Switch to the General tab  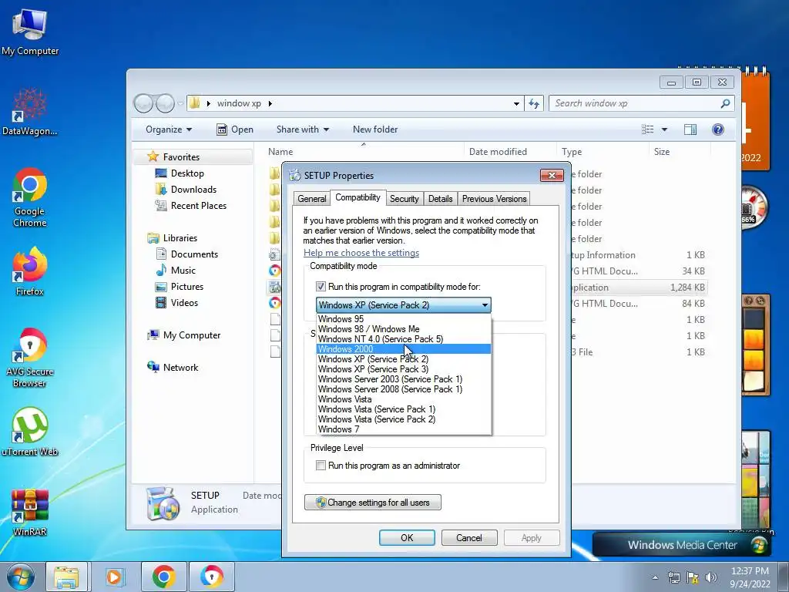tap(312, 199)
